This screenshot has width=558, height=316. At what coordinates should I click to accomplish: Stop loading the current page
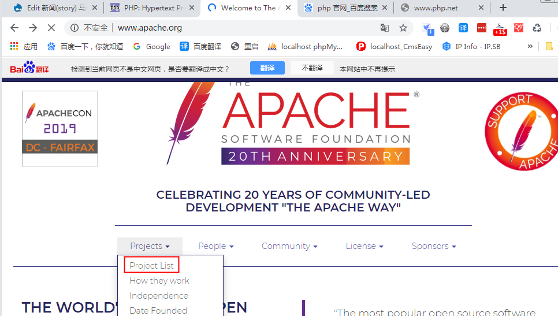click(51, 28)
